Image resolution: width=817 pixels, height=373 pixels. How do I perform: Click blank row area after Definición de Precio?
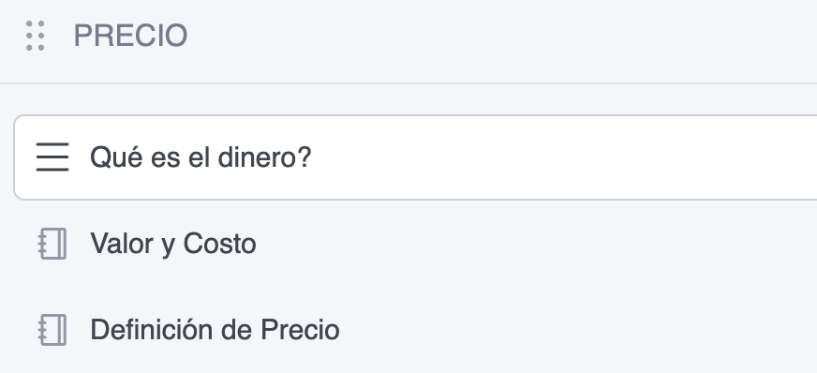[x=578, y=330]
